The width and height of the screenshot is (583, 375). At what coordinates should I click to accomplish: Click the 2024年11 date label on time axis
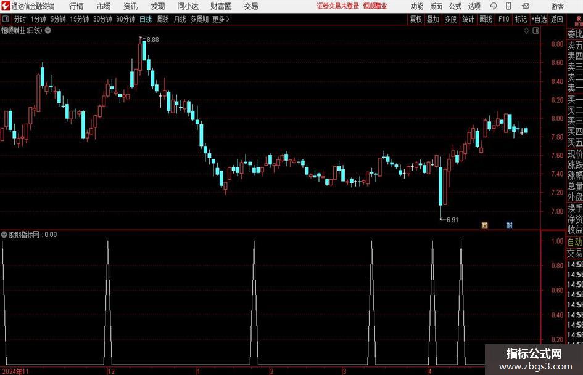tap(15, 371)
